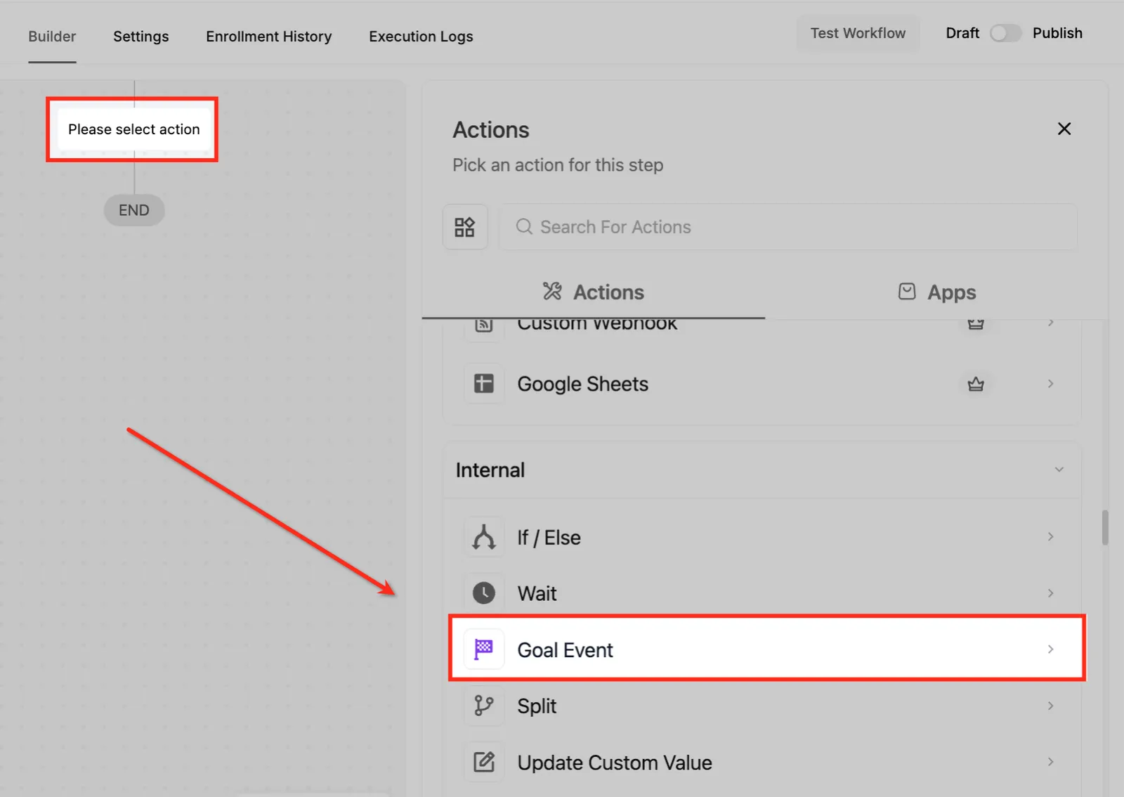Click the Draft label

click(962, 33)
